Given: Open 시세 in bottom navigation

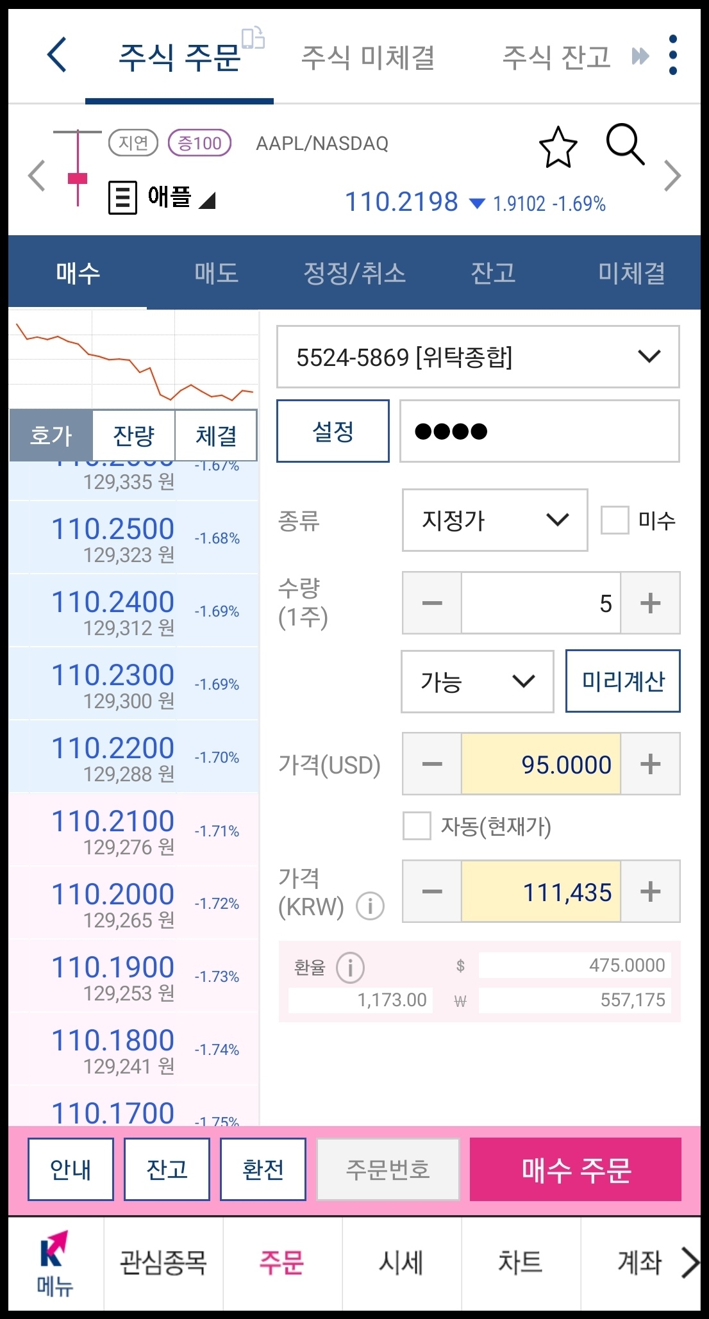Looking at the screenshot, I should 401,1263.
